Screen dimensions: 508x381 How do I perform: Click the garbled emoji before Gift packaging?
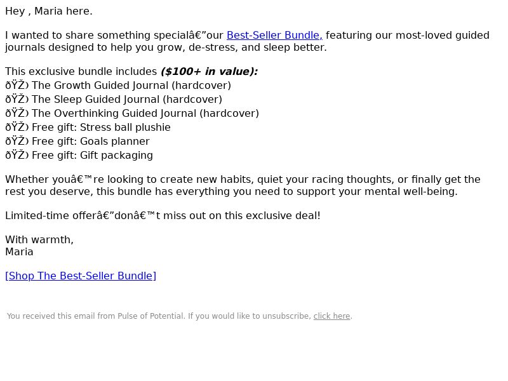[x=17, y=155]
